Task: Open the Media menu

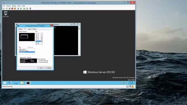Action: [14, 6]
